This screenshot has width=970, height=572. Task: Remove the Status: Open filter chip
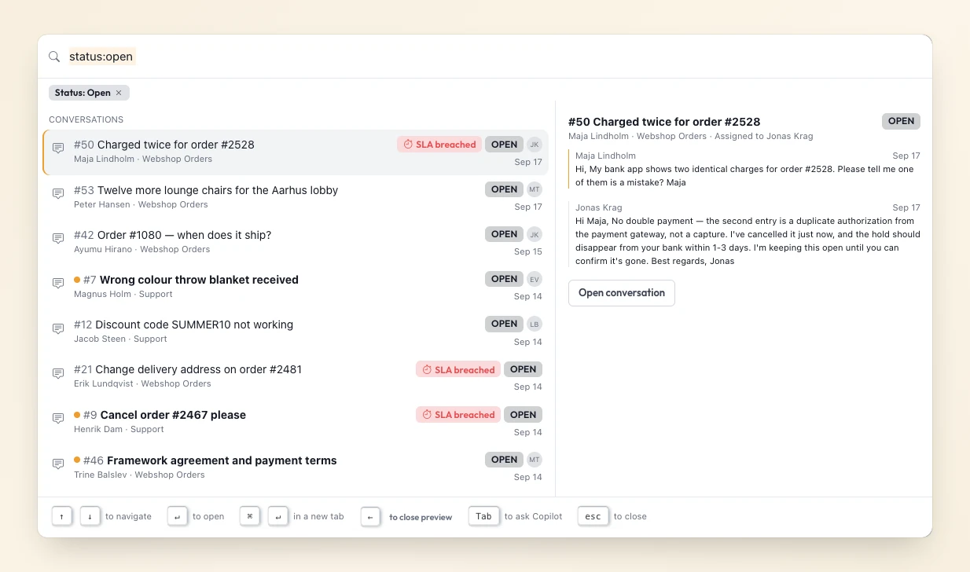119,93
